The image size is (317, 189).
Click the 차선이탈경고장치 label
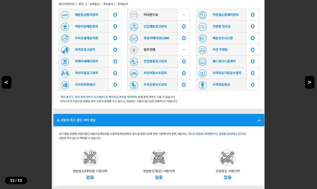click(x=87, y=73)
